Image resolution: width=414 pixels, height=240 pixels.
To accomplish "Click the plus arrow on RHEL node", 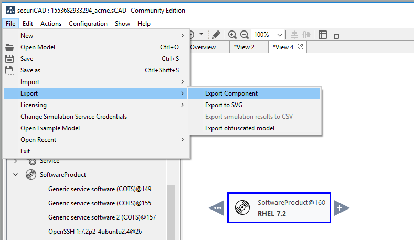I will pyautogui.click(x=342, y=208).
